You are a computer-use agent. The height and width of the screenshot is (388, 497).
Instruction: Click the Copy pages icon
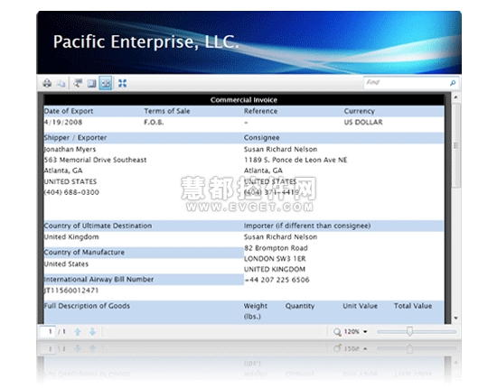[61, 83]
